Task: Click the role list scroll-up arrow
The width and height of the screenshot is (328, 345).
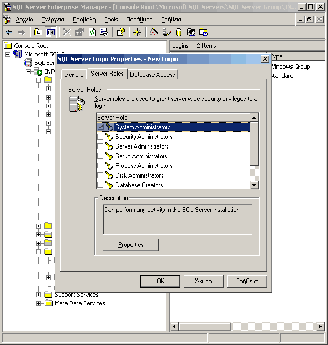Action: (254, 118)
